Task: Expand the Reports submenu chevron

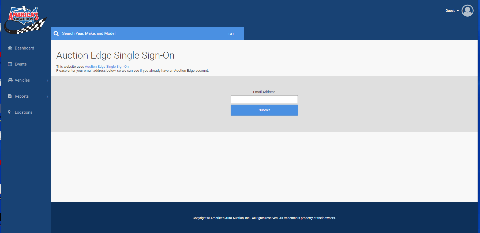Action: pyautogui.click(x=47, y=97)
